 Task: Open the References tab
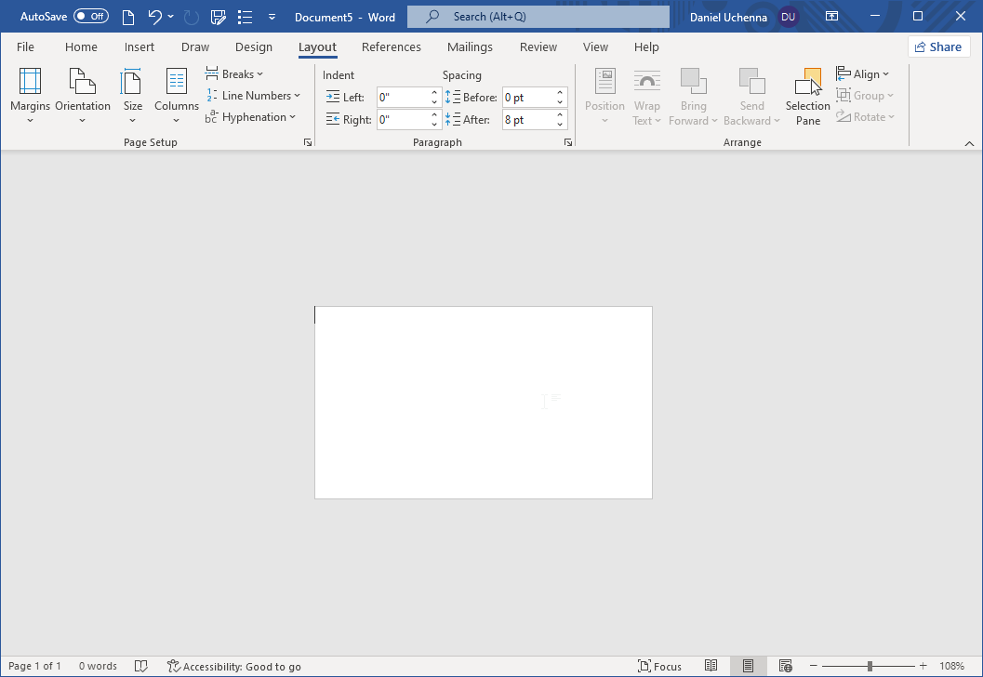click(391, 47)
